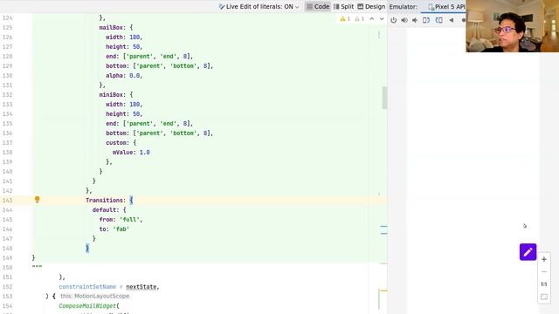
Task: Set emulator zoom to 1:1
Action: pyautogui.click(x=544, y=284)
